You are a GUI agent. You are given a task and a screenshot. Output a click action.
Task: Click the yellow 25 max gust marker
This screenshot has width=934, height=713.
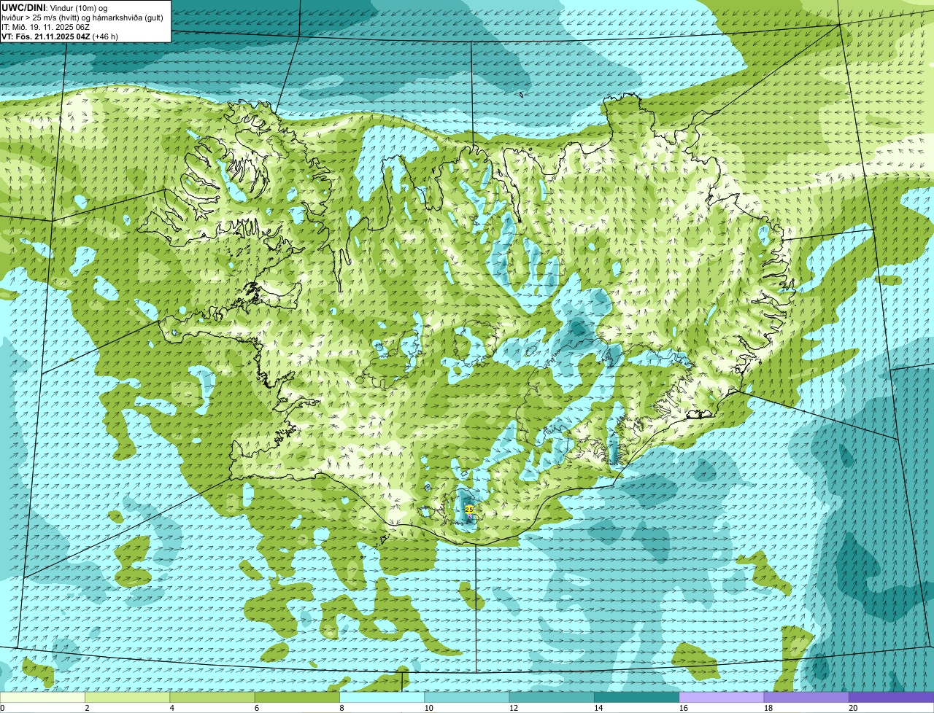point(469,510)
